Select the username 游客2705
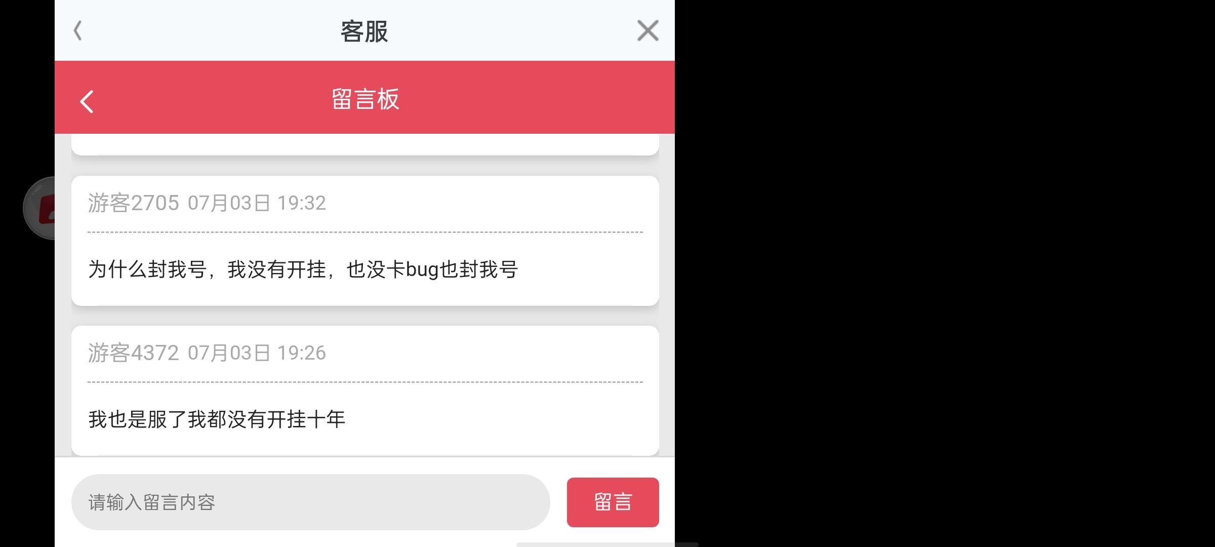The image size is (1215, 547). coord(134,203)
